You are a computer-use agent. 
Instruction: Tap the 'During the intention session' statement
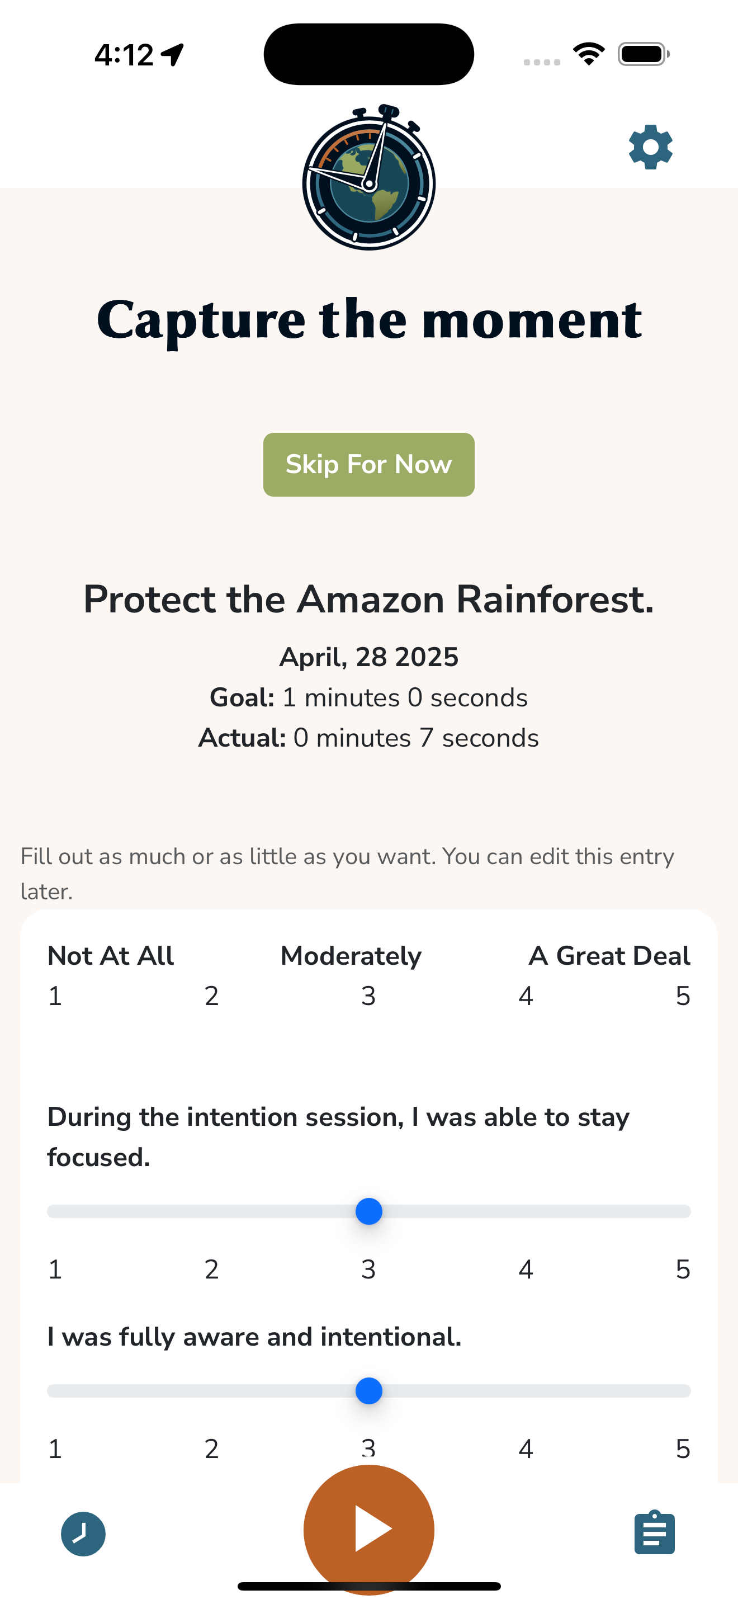tap(338, 1137)
